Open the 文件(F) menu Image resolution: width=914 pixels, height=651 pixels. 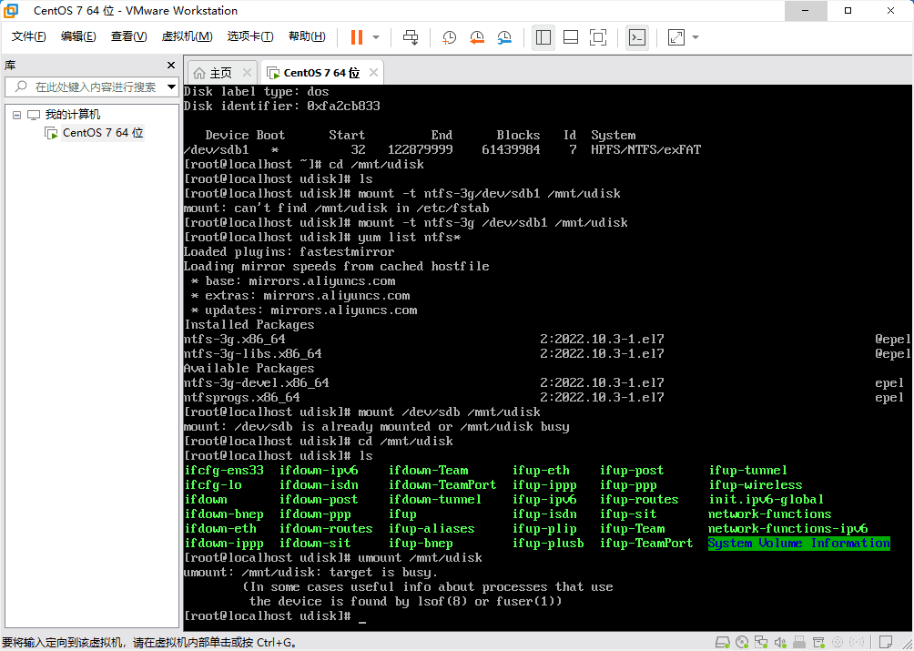[28, 36]
